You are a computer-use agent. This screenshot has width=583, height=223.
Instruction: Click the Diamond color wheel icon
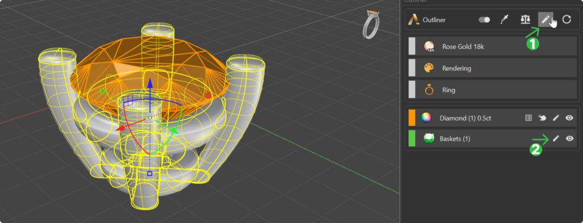pyautogui.click(x=426, y=118)
